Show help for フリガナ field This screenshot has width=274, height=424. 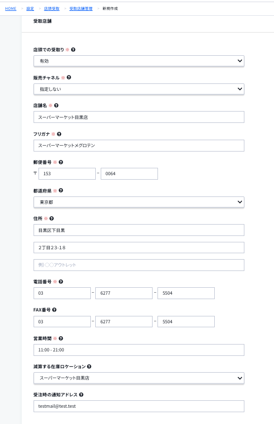(59, 134)
